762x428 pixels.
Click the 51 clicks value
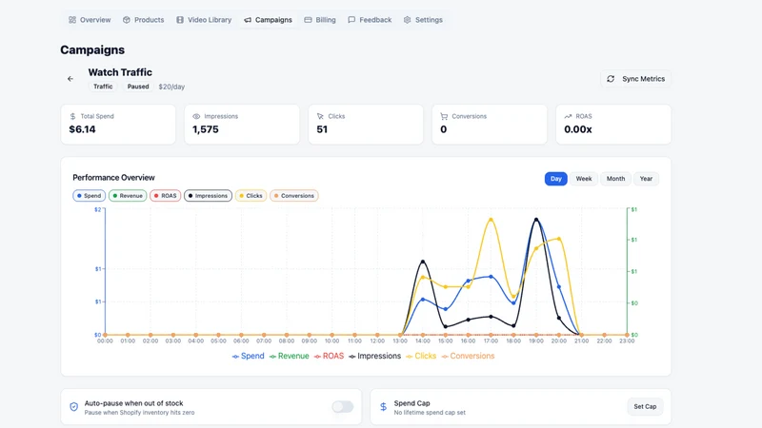(x=322, y=129)
